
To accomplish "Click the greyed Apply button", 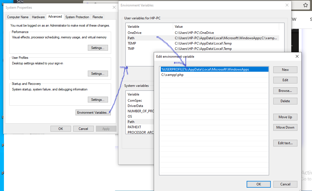I will 106,129.
